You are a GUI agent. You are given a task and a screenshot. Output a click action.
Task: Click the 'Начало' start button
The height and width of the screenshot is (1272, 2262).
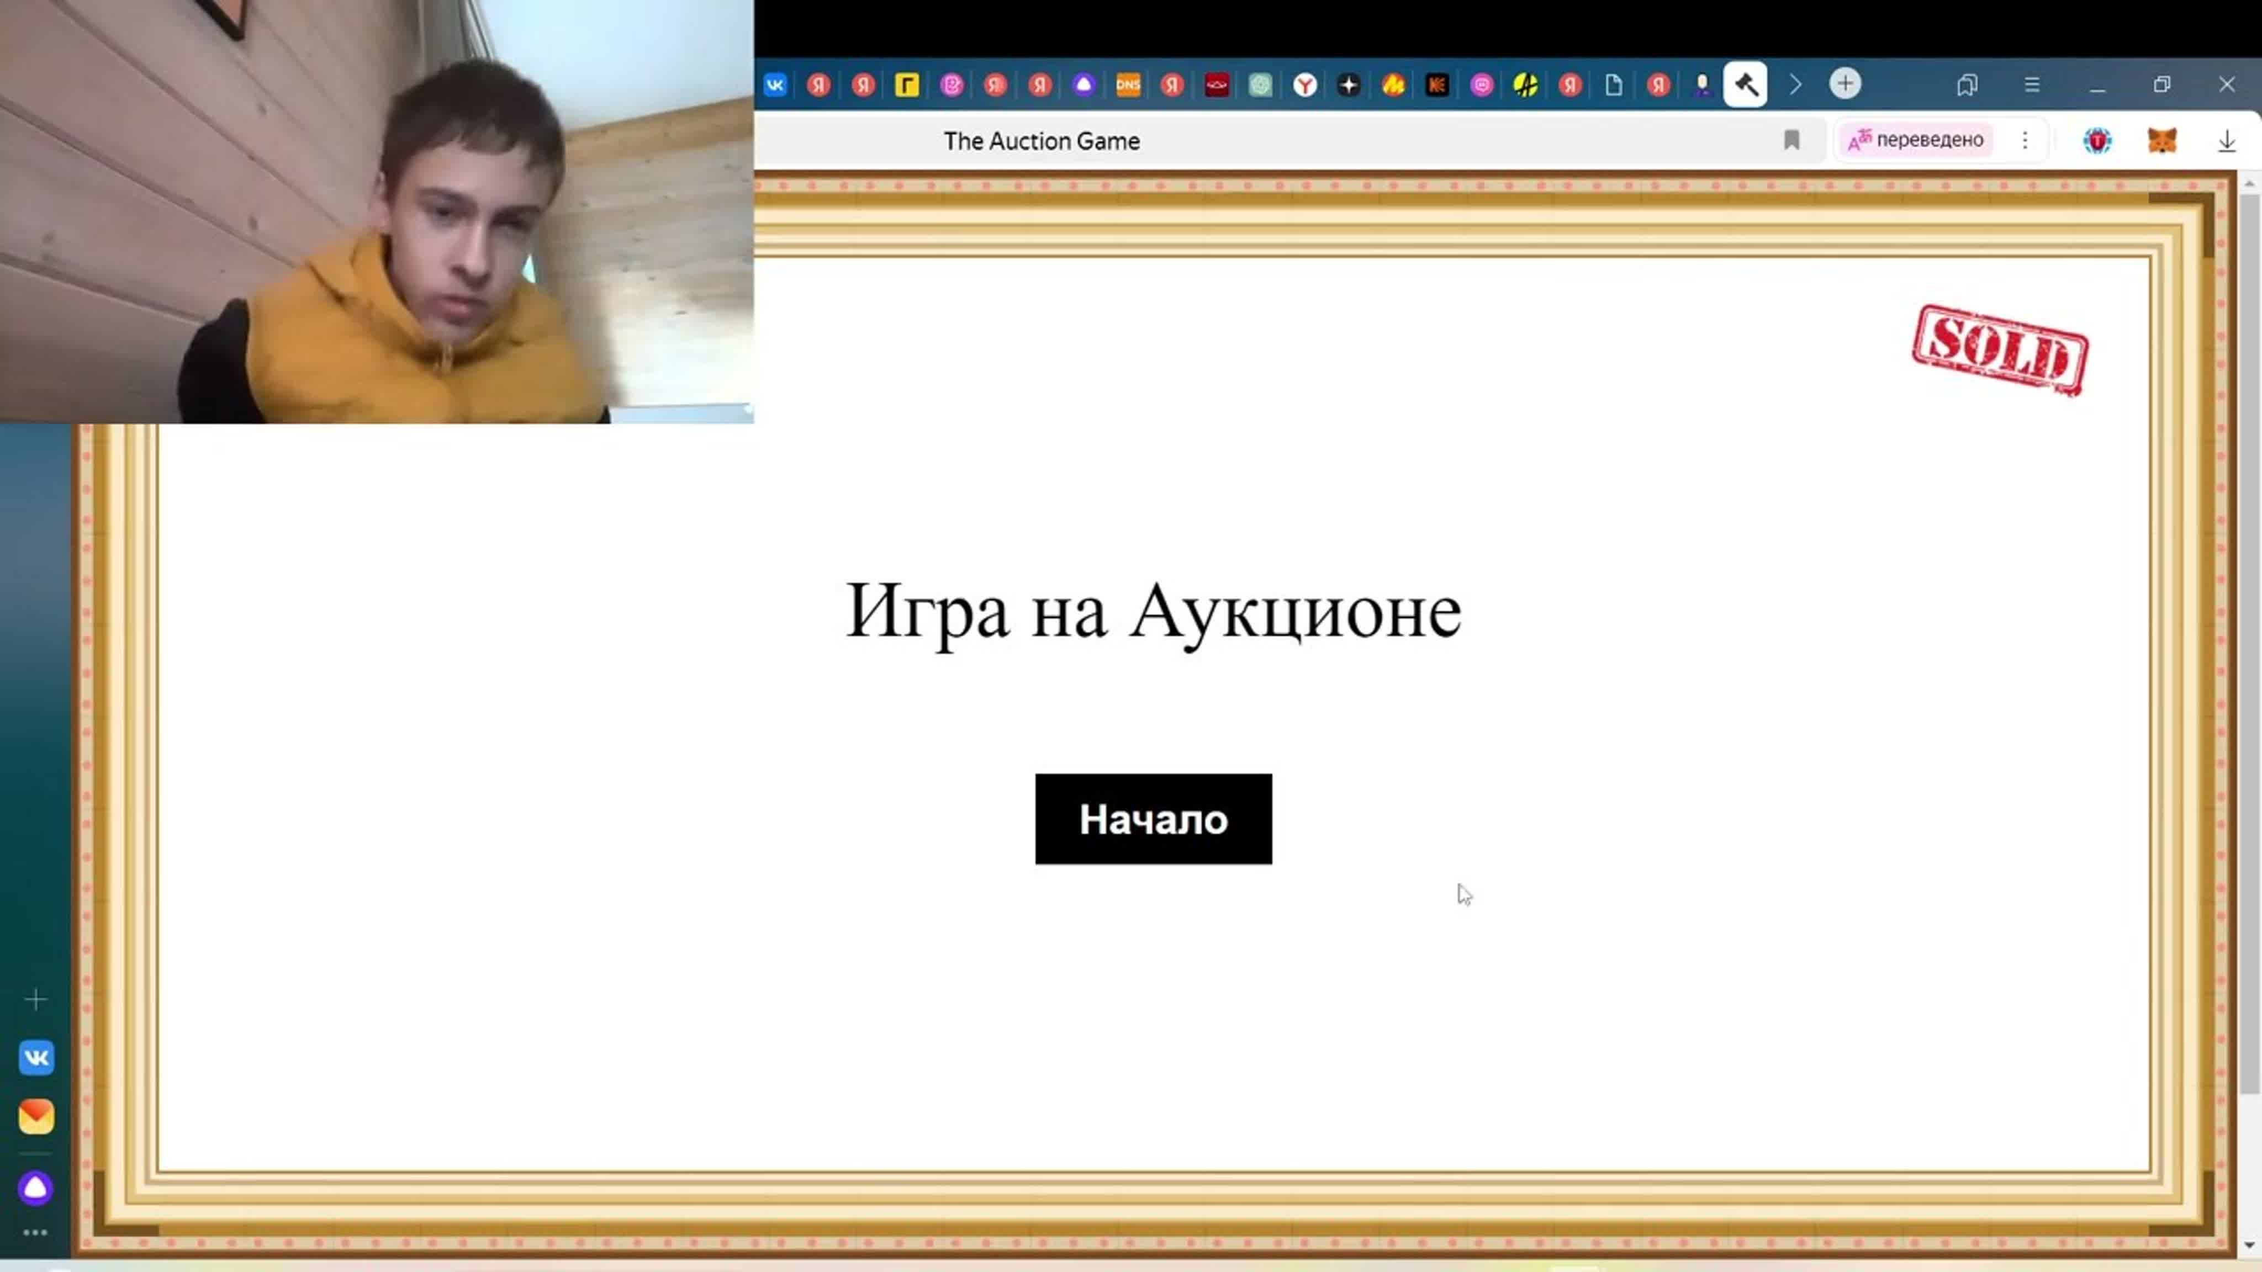[x=1153, y=818]
